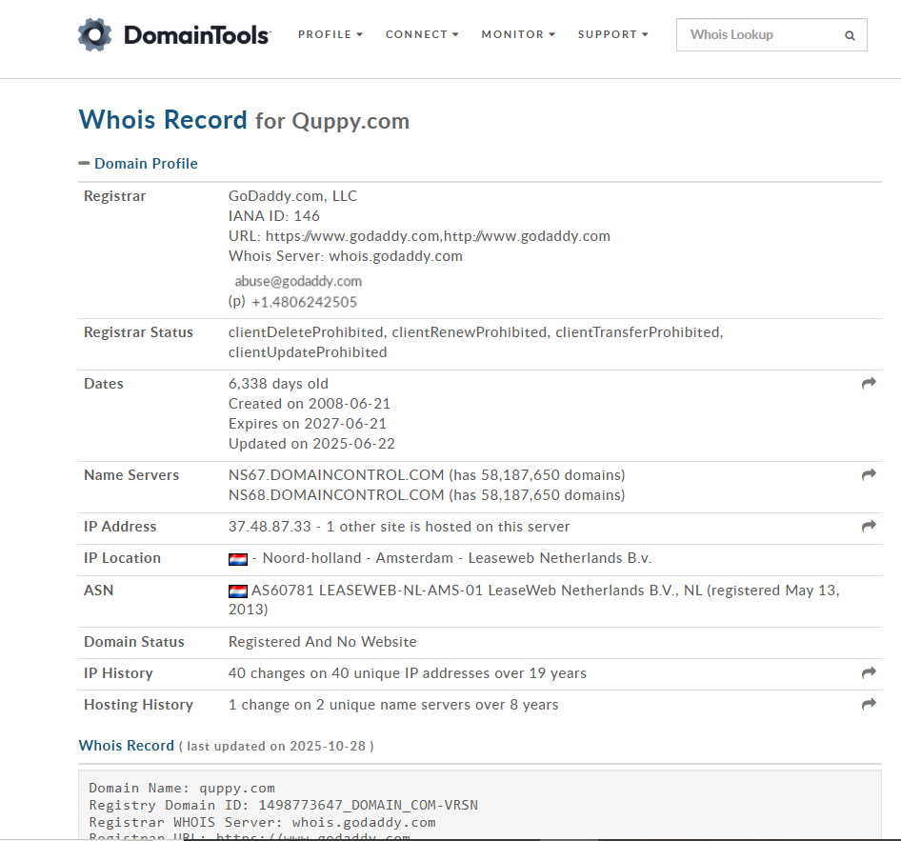Click Noord-holland - Amsterdam location text
The image size is (901, 841).
coord(357,558)
